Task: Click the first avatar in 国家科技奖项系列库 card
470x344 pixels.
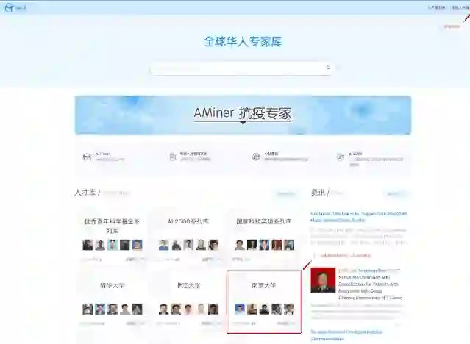Action: (239, 245)
